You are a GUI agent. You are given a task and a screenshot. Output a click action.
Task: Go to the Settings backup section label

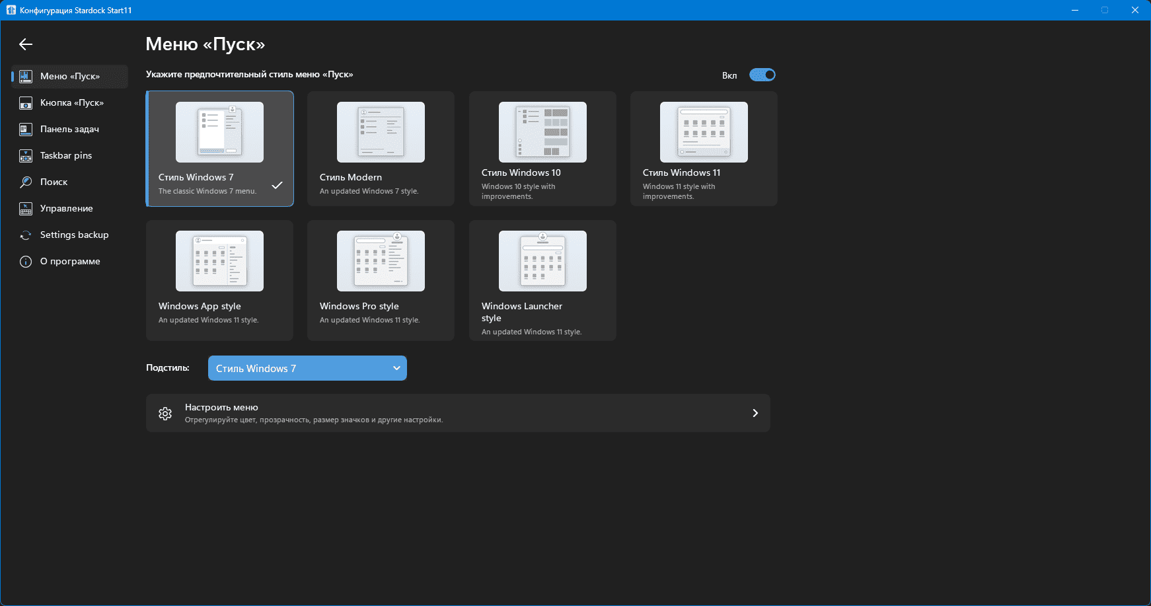pyautogui.click(x=74, y=235)
